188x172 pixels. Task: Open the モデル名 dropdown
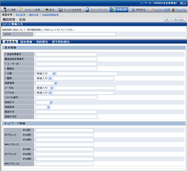pos(43,93)
